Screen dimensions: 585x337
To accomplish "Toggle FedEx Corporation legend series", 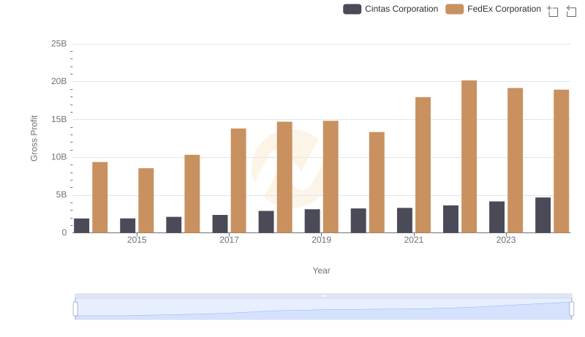I will 493,9.
